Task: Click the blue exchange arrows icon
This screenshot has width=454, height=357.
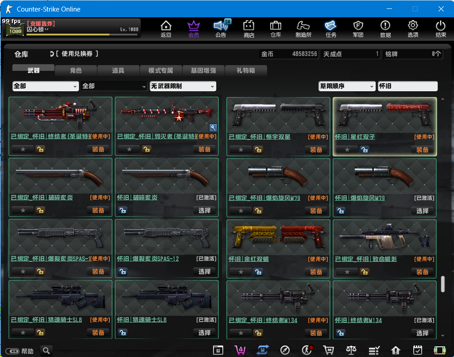Action: 263,350
